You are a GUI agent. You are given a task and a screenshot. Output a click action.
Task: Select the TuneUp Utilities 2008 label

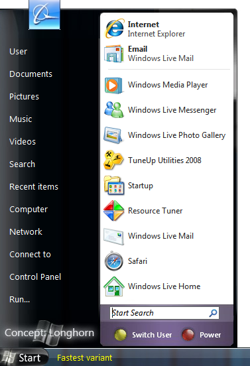click(164, 160)
